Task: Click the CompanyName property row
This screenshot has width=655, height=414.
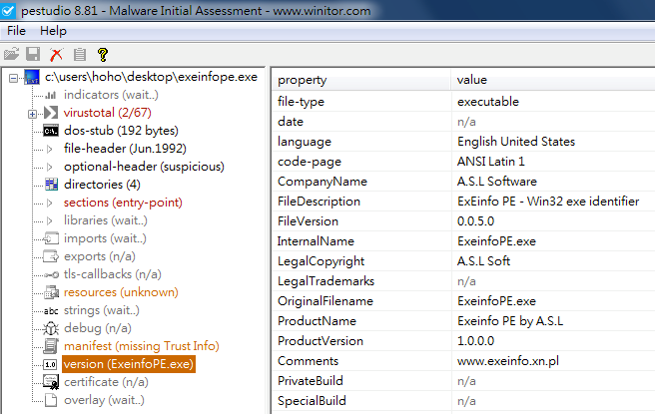Action: [x=463, y=182]
